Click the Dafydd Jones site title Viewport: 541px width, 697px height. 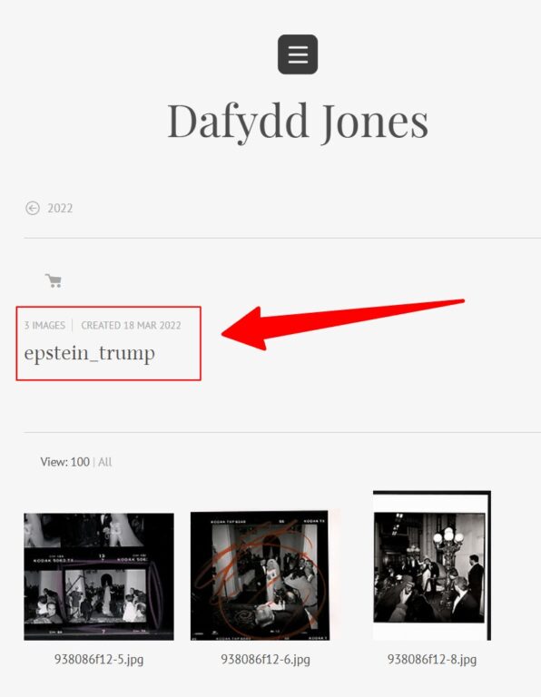point(298,121)
